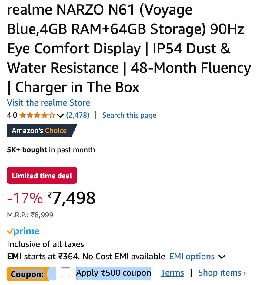Expand the rating breakdown chevron beside the stars
Image resolution: width=257 pixels, height=285 pixels.
(x=60, y=116)
